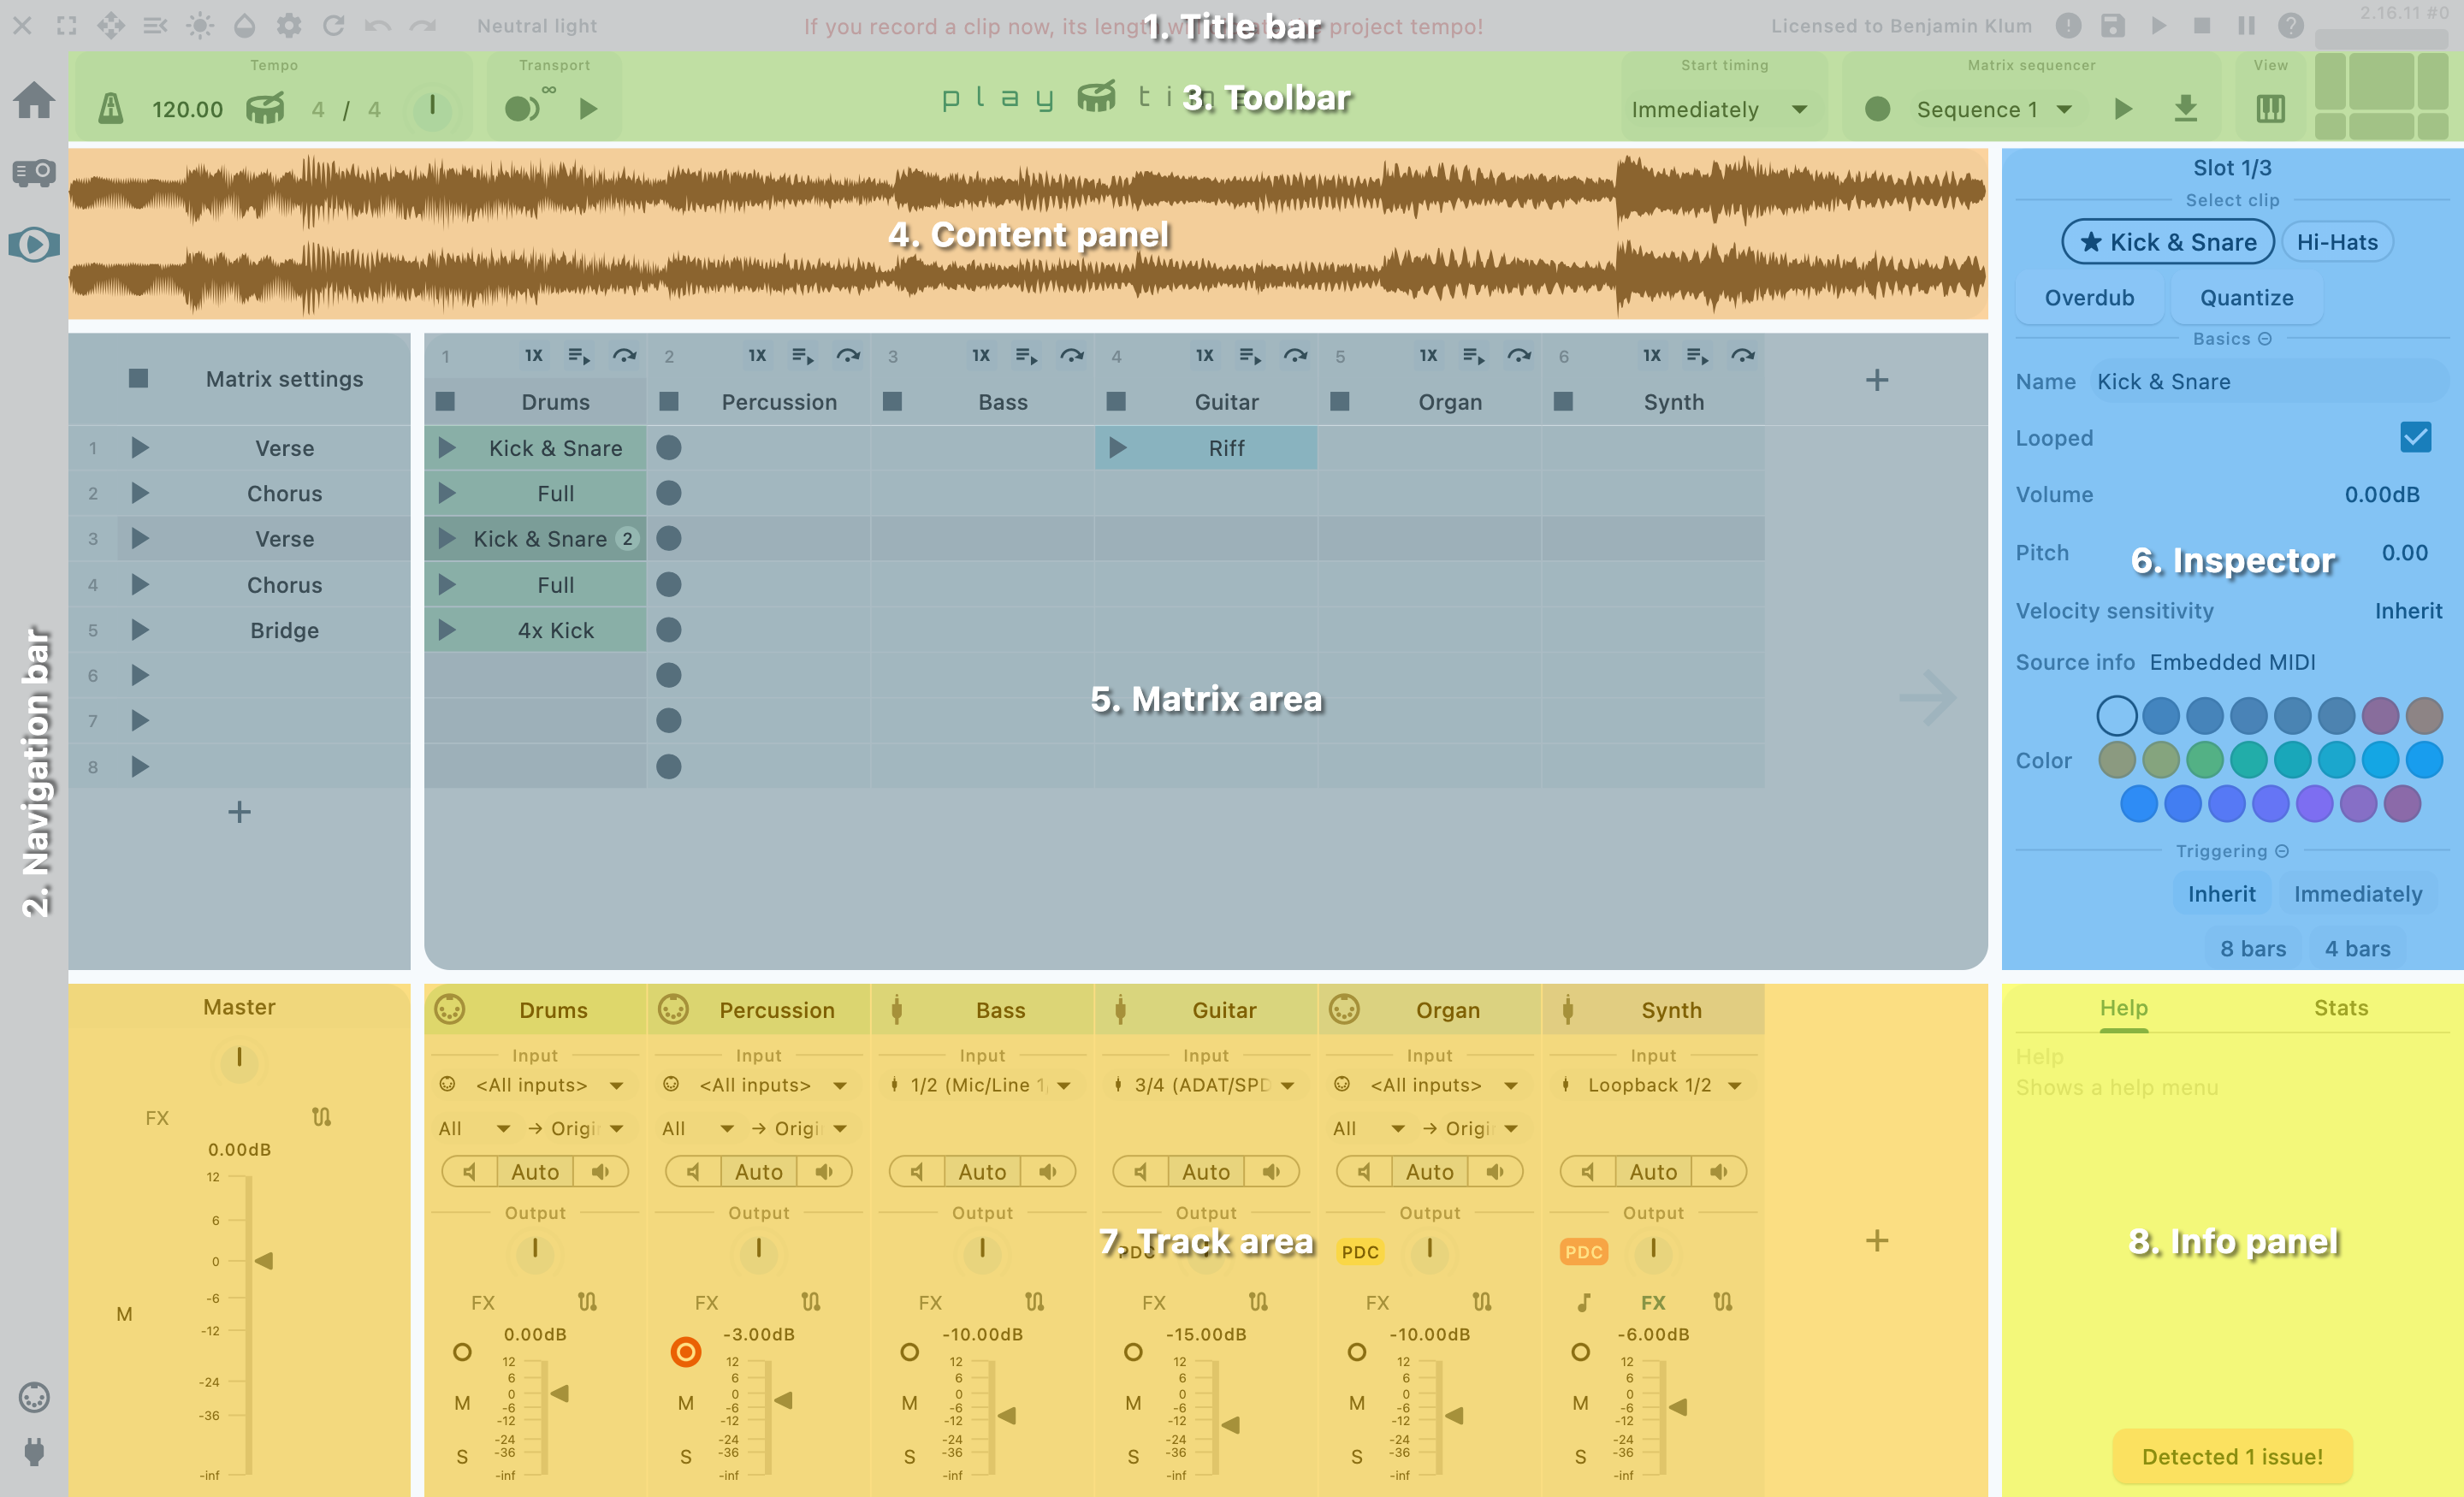Click the circular reload icon in the title bar
The width and height of the screenshot is (2464, 1497).
coord(334,26)
